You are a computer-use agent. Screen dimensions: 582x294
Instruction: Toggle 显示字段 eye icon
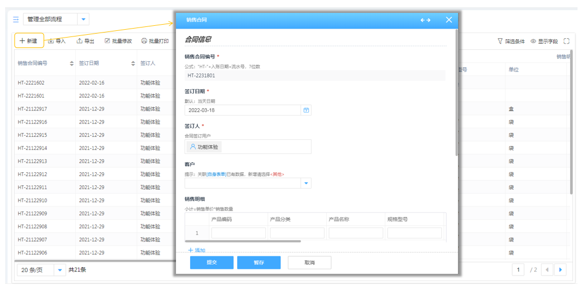(x=533, y=41)
